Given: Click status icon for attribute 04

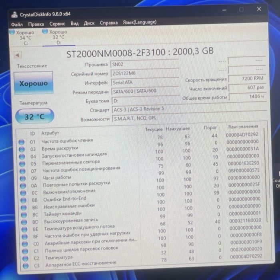Looking at the screenshot, I should 22,157.
